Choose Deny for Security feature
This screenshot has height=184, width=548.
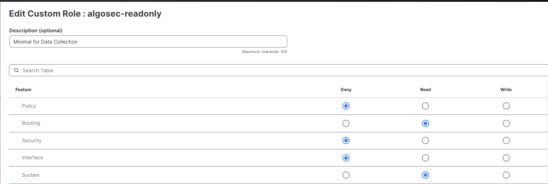[346, 140]
